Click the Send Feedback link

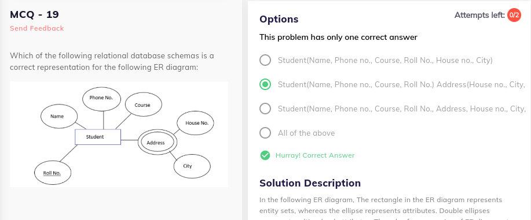(37, 28)
